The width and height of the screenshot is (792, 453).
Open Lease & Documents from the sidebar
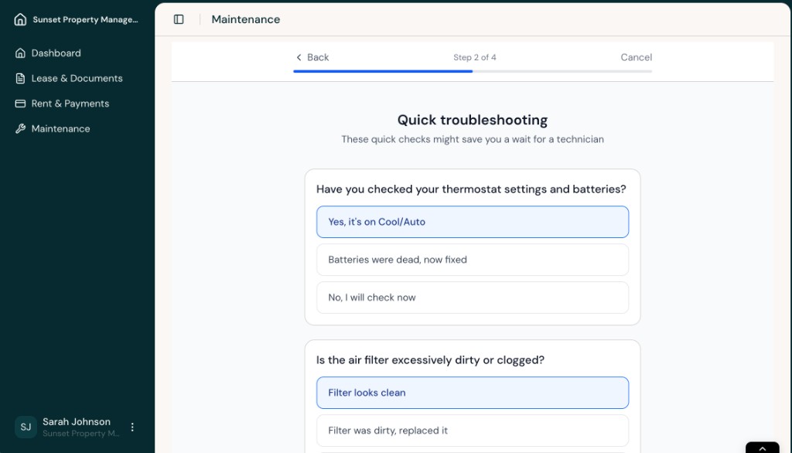pos(77,78)
